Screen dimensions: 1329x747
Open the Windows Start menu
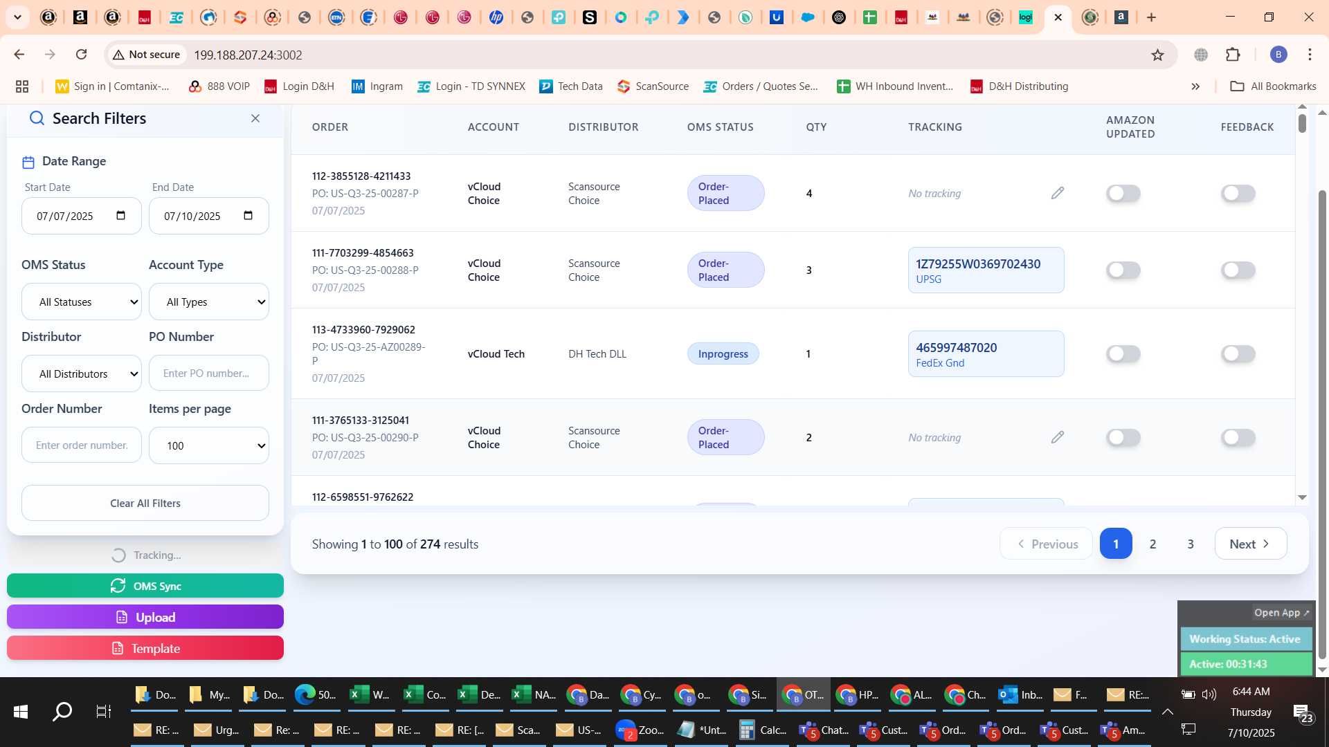tap(21, 711)
